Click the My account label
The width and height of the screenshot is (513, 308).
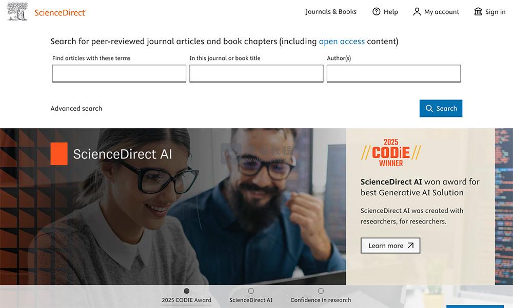441,12
